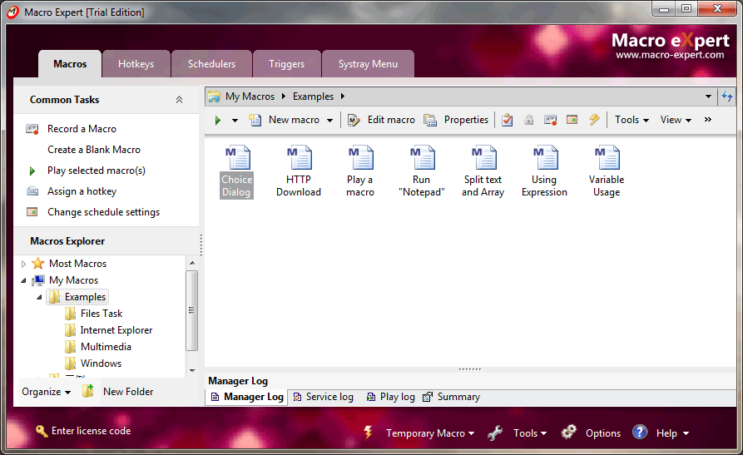Collapse the Common Tasks panel

pyautogui.click(x=179, y=100)
